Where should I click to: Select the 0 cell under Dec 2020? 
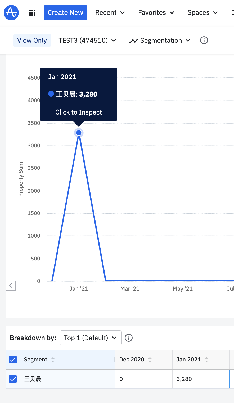coord(144,379)
